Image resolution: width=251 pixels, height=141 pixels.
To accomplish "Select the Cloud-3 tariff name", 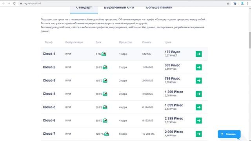I will click(49, 80).
